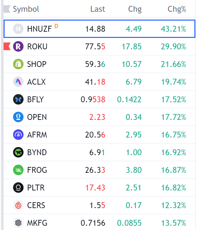Open the PLTR ticker symbol
The height and width of the screenshot is (230, 198).
[x=36, y=188]
